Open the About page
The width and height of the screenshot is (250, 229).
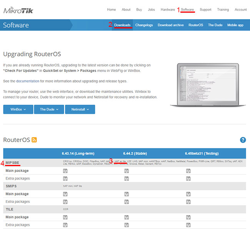tap(126, 10)
